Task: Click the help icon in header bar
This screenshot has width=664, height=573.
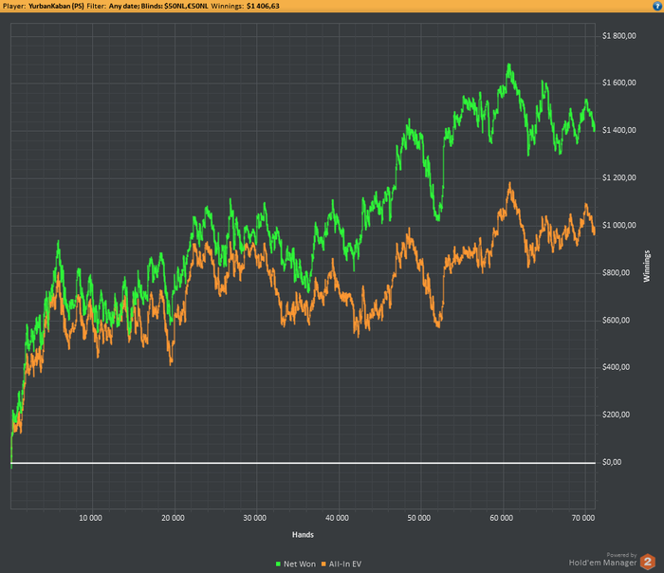Action: pos(657,6)
